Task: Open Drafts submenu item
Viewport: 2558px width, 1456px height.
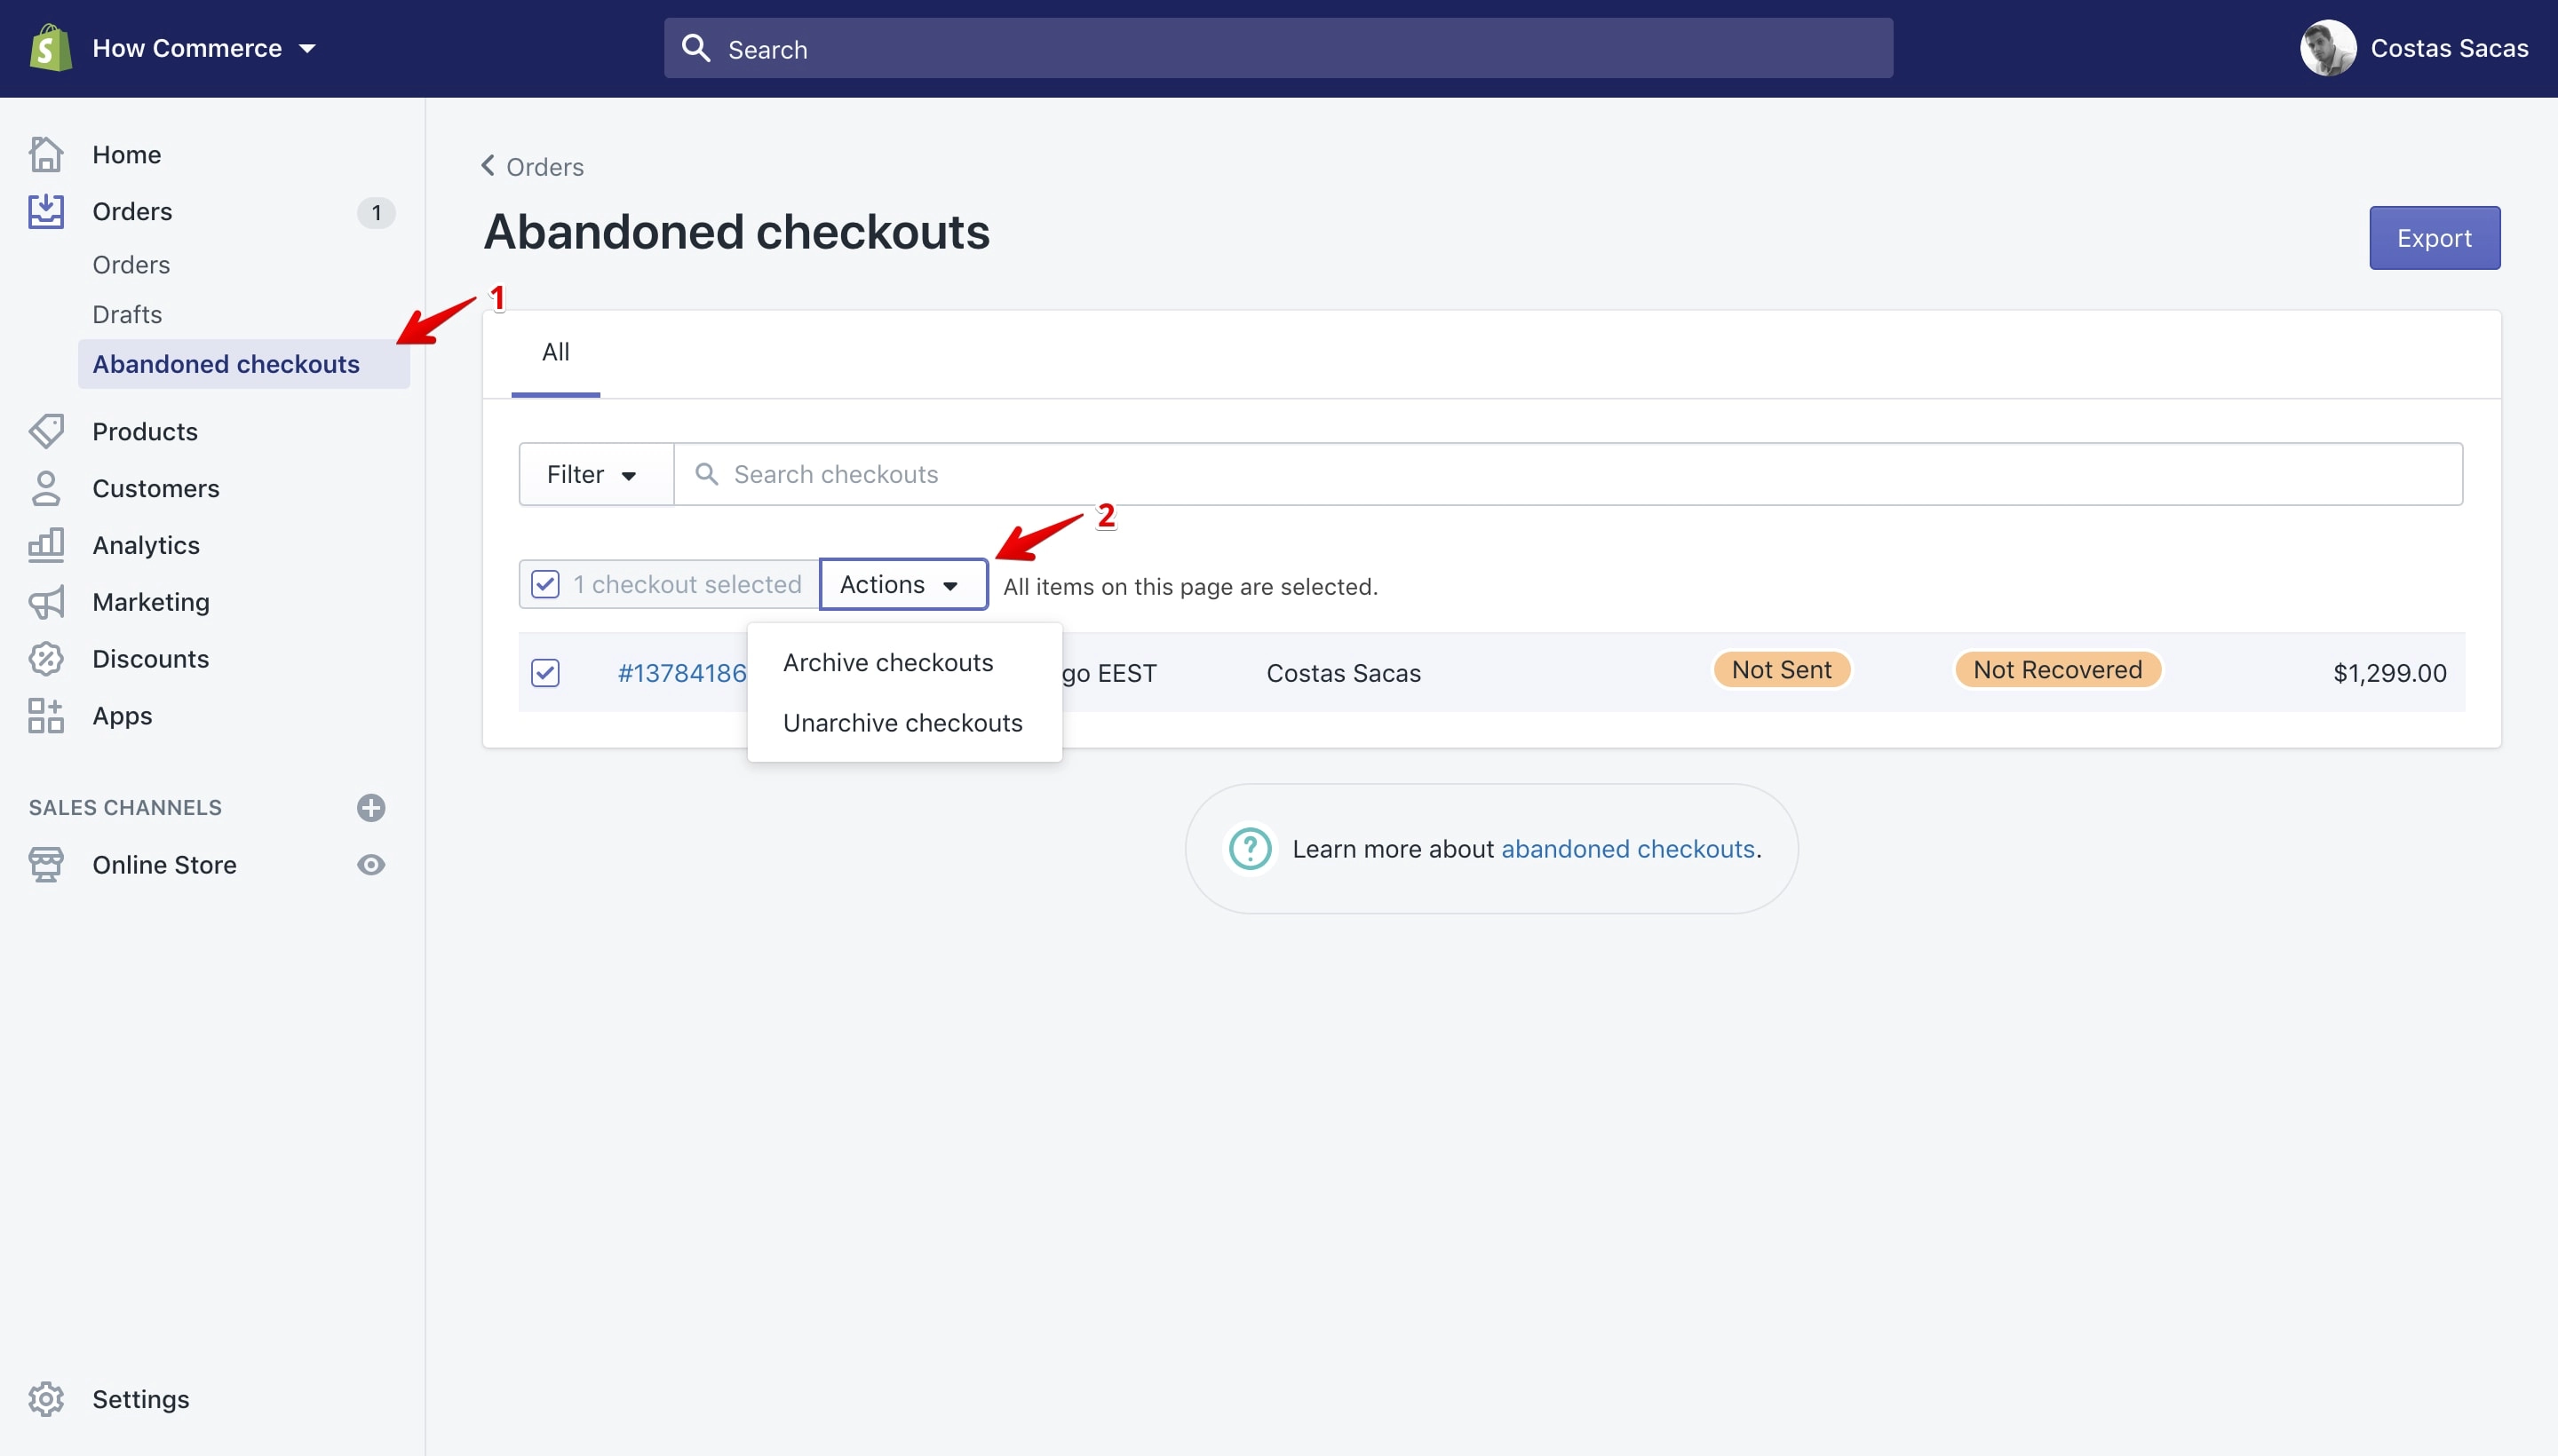Action: point(127,314)
